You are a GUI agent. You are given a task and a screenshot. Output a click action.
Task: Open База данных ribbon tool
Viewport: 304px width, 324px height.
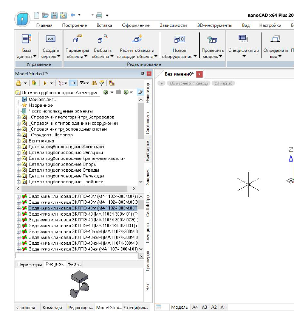coord(26,46)
